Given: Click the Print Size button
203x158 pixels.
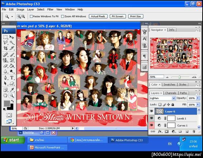Looking at the screenshot, I should 136,17.
